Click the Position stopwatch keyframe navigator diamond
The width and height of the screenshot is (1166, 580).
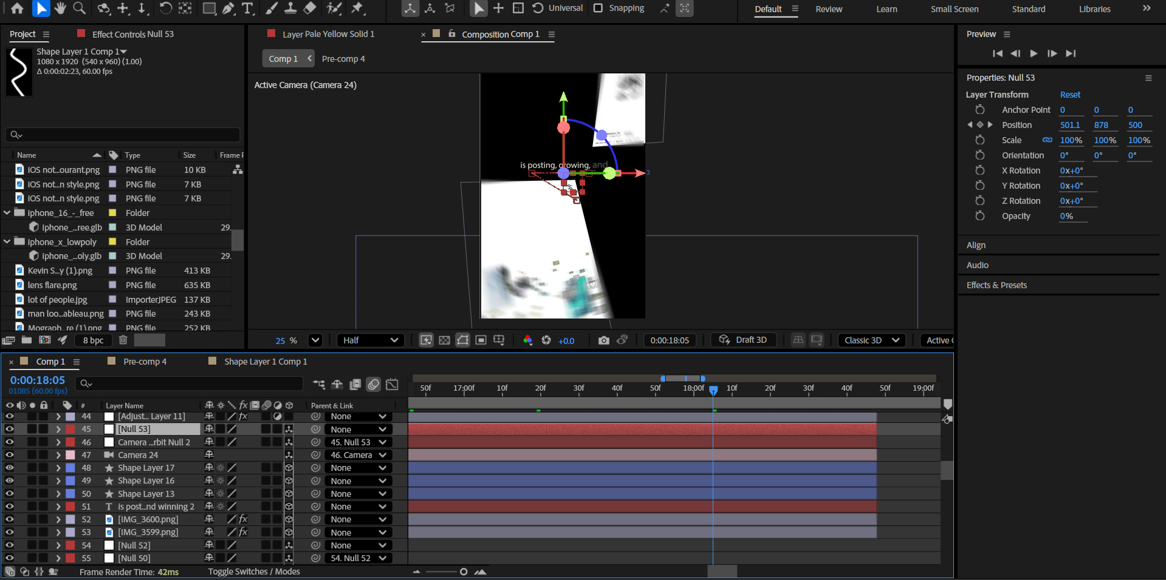click(979, 125)
